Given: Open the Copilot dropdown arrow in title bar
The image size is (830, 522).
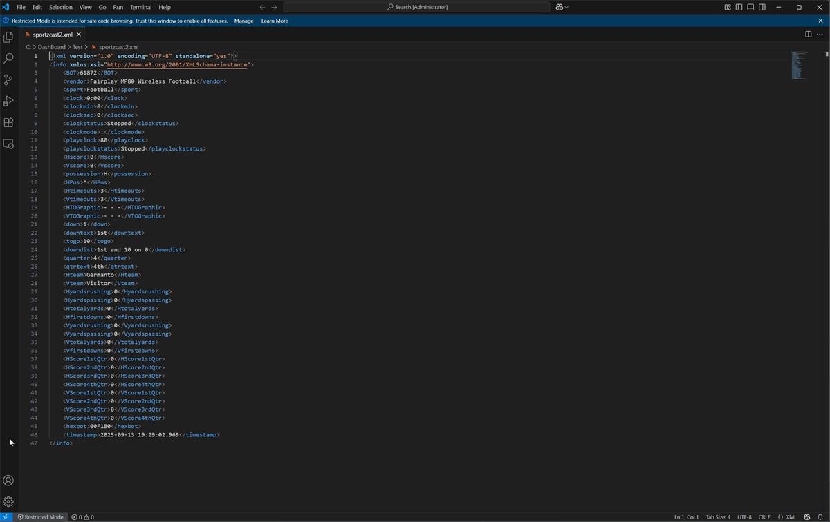Looking at the screenshot, I should (x=566, y=7).
